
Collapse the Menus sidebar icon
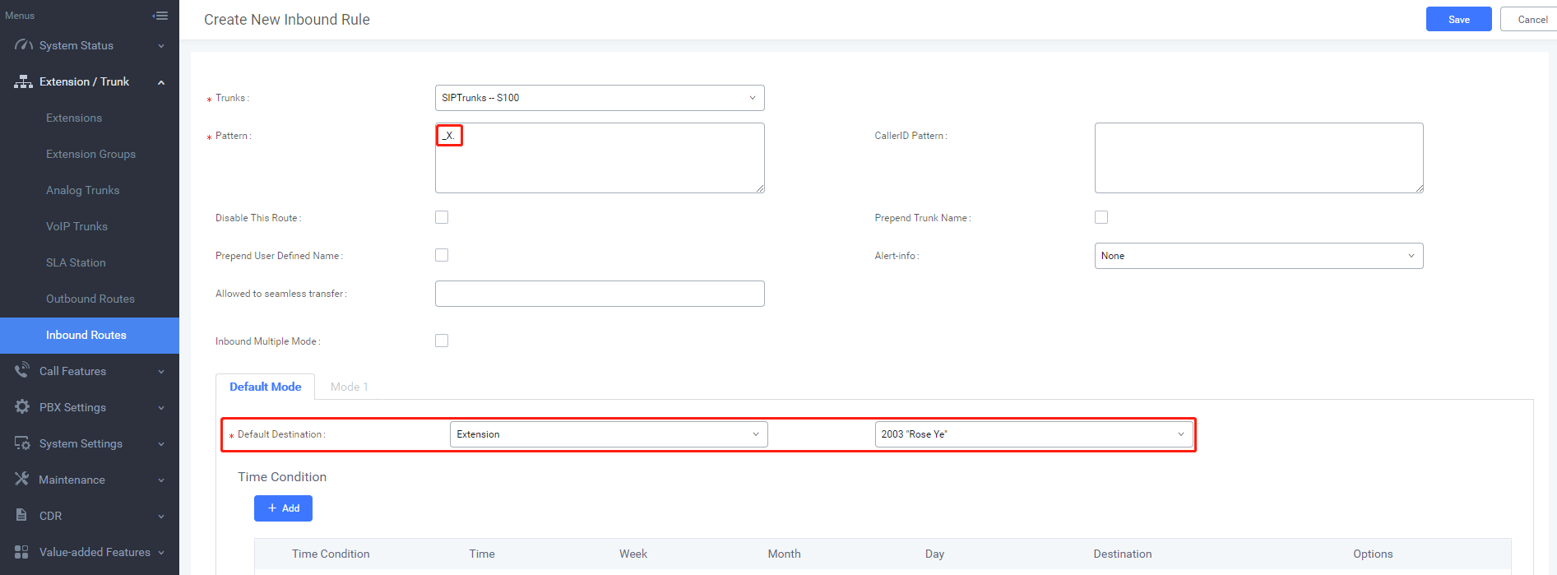160,16
